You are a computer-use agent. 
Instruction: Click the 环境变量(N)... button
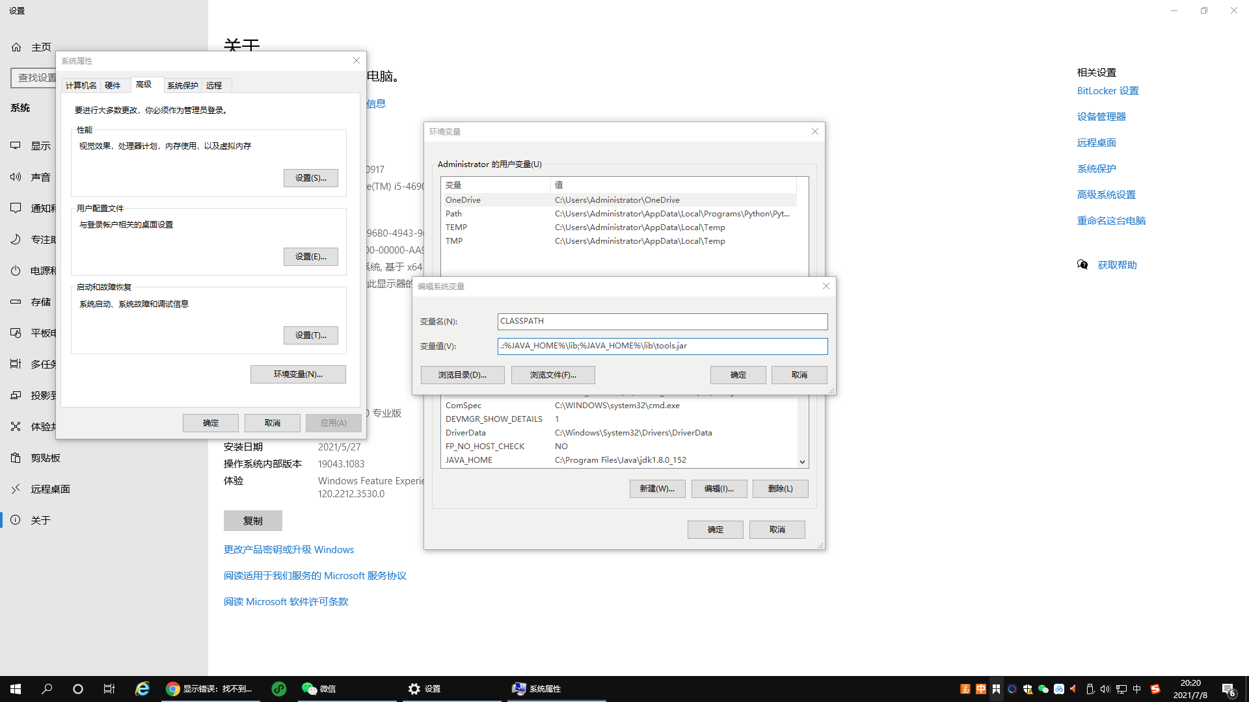click(x=298, y=374)
